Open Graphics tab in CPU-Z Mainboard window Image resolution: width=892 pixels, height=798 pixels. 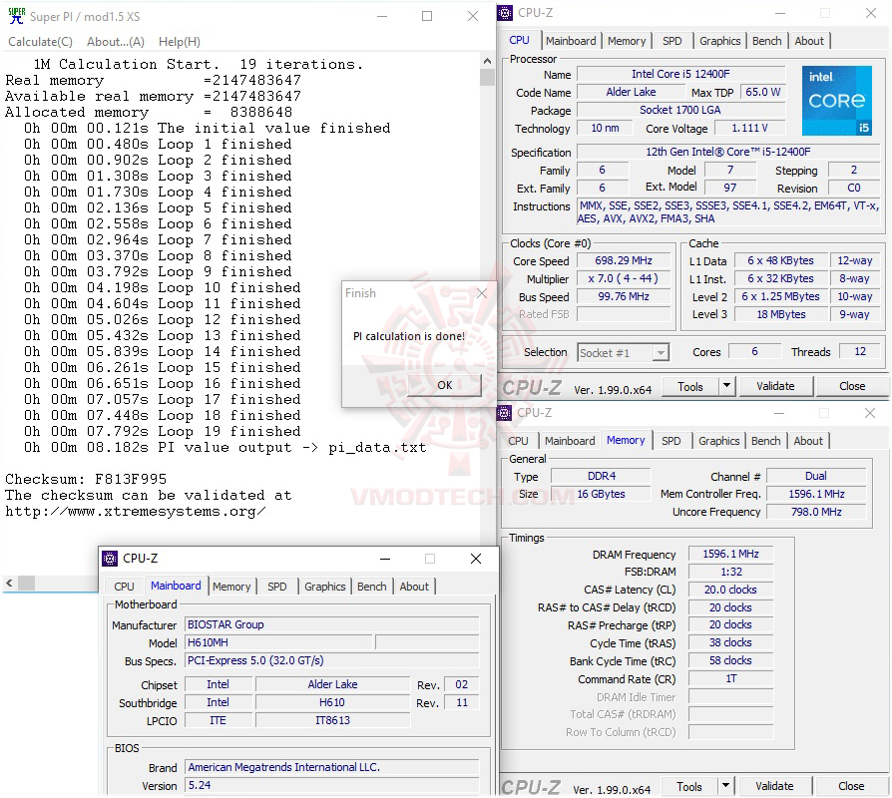(x=325, y=587)
